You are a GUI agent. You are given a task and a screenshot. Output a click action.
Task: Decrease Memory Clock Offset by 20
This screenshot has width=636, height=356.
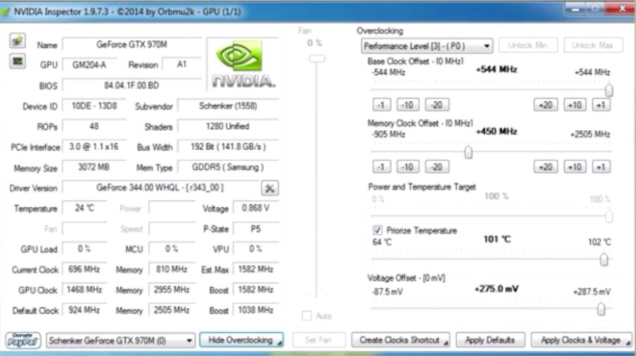coord(437,167)
